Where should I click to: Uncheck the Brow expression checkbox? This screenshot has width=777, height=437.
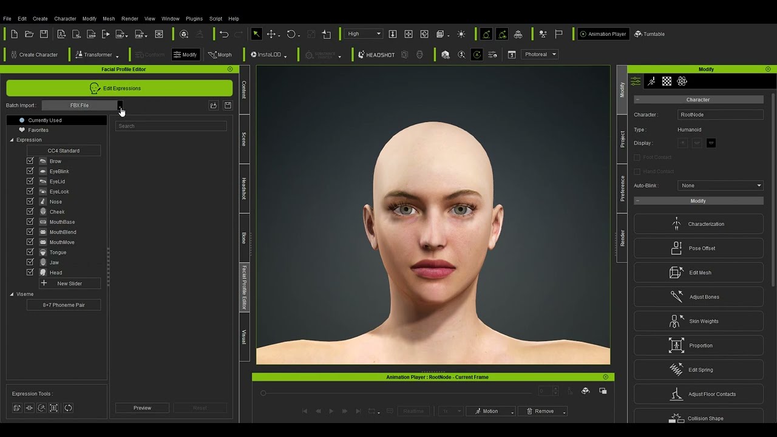pyautogui.click(x=30, y=161)
